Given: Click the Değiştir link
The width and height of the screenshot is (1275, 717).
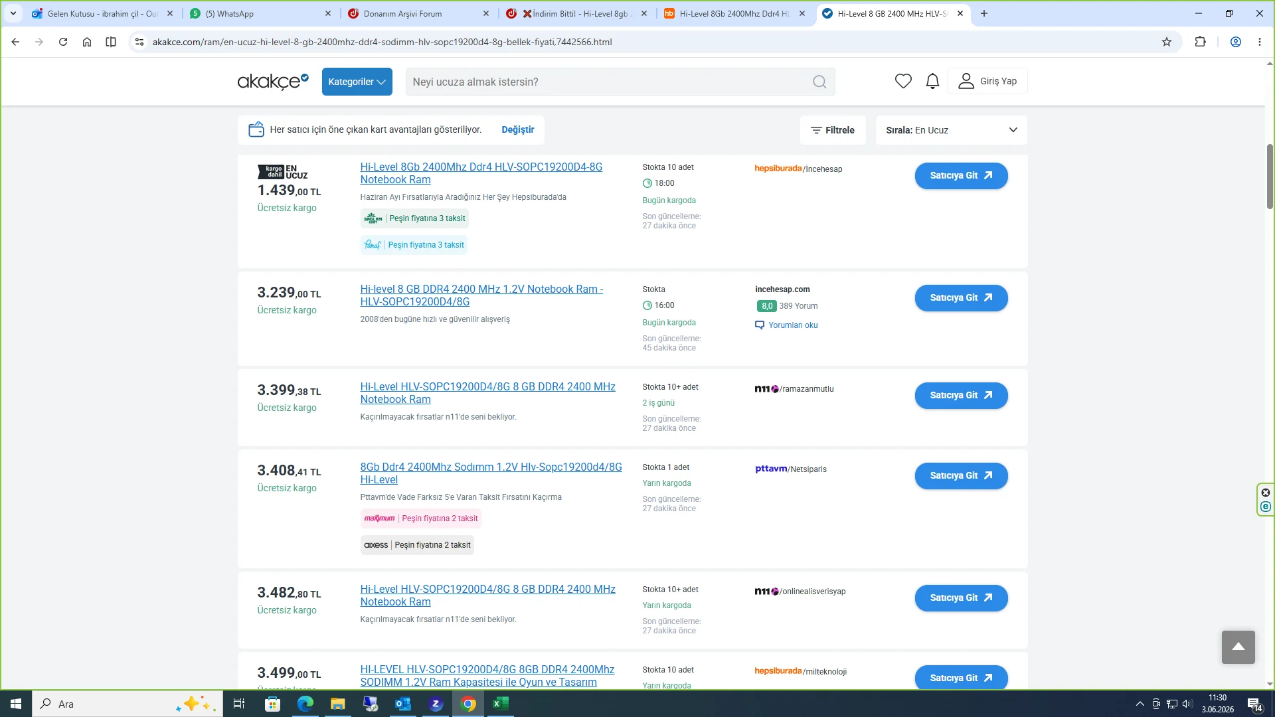Looking at the screenshot, I should (x=517, y=129).
